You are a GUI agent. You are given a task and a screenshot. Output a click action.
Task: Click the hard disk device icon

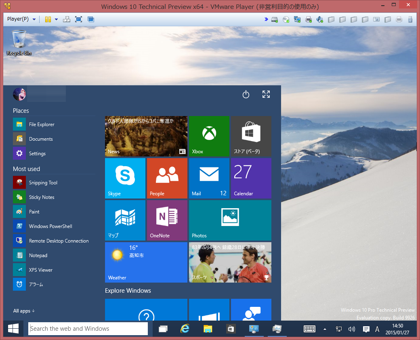pos(275,19)
